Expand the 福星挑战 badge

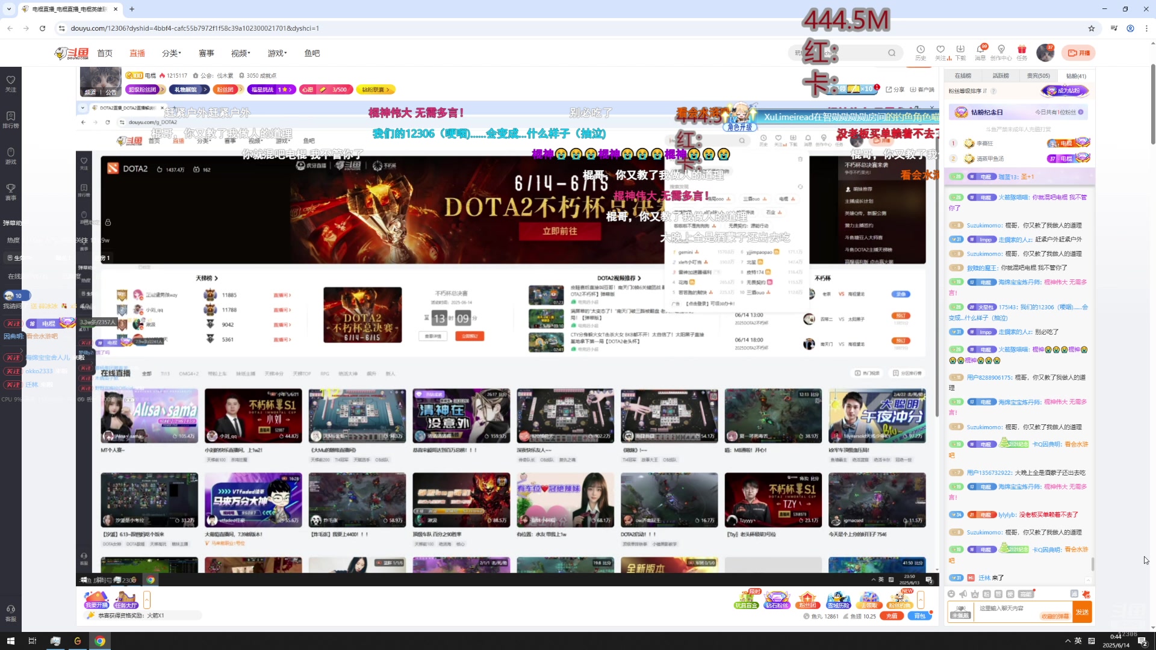[x=272, y=90]
